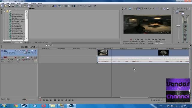The width and height of the screenshot is (192, 108).
Task: Create a new project with the New icon
Action: coord(2,6)
